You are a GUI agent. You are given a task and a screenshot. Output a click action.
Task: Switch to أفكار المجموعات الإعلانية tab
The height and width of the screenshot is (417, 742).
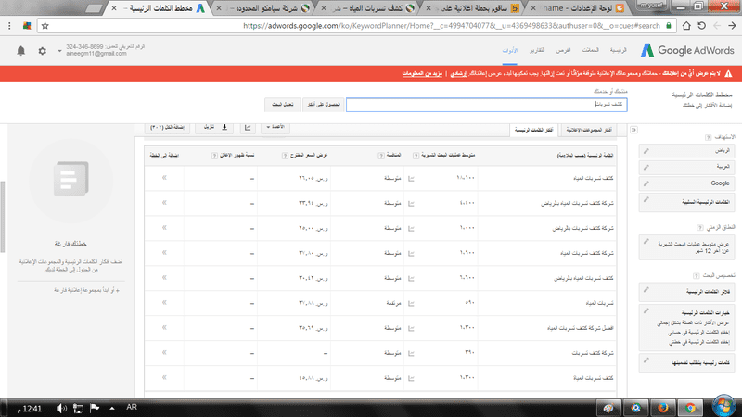pyautogui.click(x=589, y=130)
